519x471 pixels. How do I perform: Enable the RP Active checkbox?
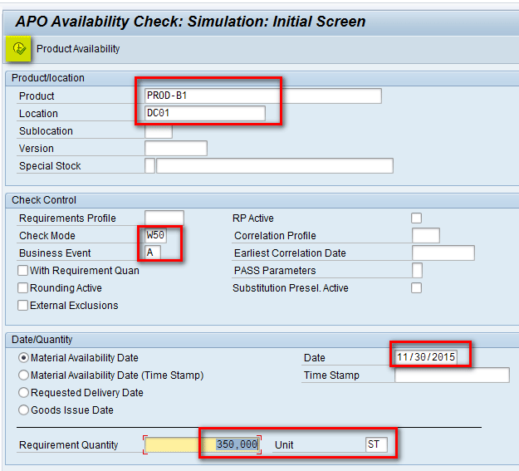[x=417, y=218]
